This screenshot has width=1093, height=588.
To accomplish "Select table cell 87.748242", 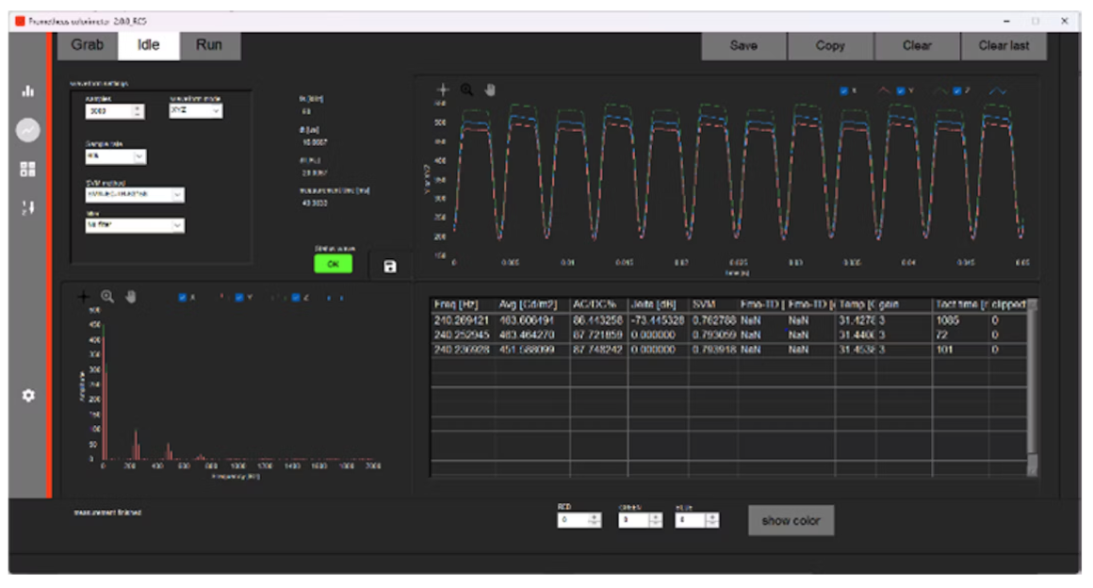I will click(598, 351).
